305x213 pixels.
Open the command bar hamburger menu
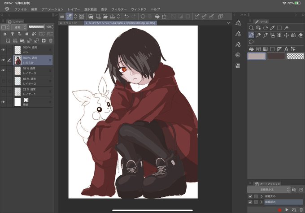62,16
